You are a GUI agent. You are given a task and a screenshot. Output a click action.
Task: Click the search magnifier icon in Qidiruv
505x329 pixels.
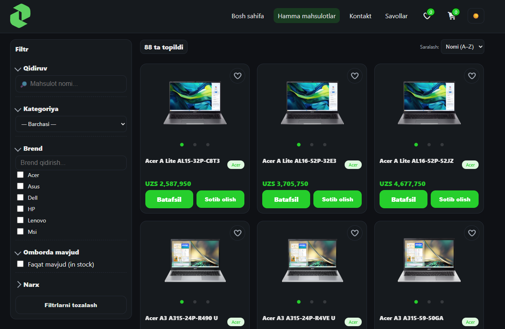[x=24, y=84]
